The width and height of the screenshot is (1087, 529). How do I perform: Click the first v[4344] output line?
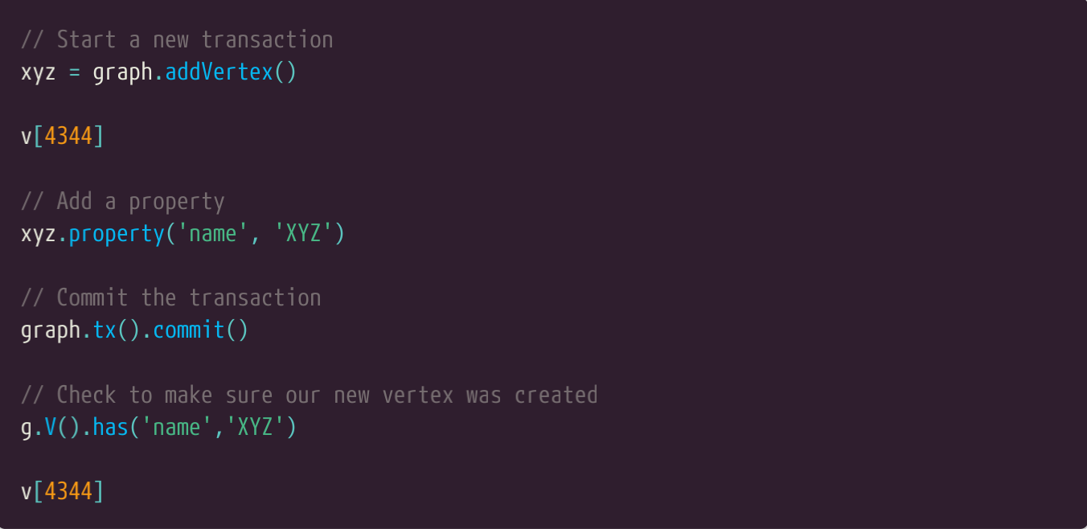pos(62,137)
